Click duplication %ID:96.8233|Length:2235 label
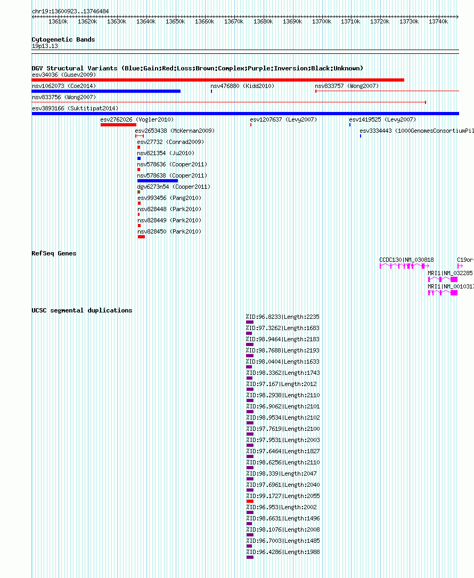474x578 pixels. coord(283,317)
